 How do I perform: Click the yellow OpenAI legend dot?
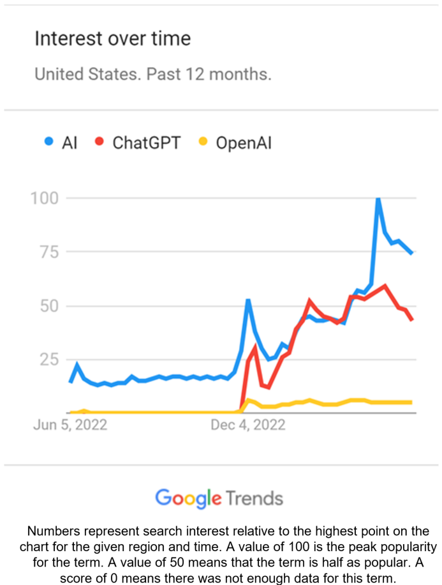coord(202,143)
